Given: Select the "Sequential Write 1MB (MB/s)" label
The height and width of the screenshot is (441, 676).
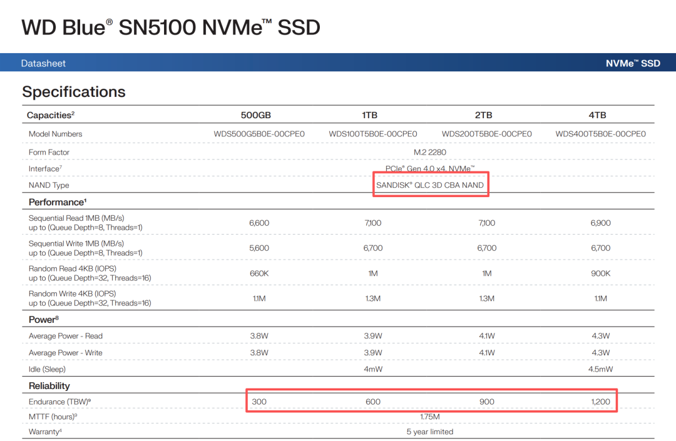Looking at the screenshot, I should click(76, 243).
